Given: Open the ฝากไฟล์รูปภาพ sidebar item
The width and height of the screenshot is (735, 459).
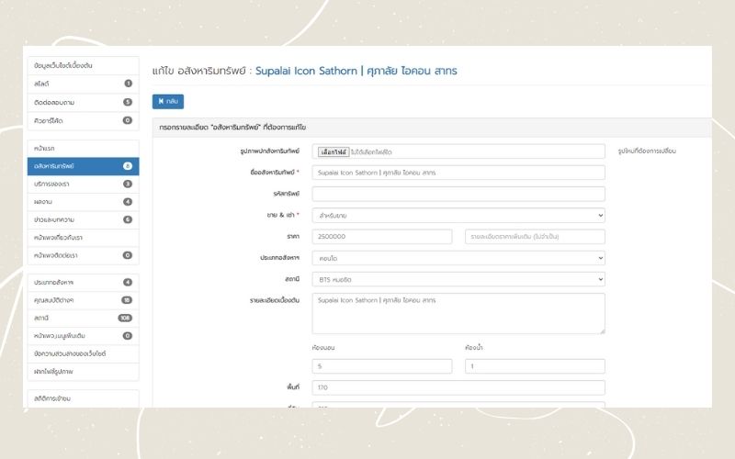Looking at the screenshot, I should click(x=84, y=372).
